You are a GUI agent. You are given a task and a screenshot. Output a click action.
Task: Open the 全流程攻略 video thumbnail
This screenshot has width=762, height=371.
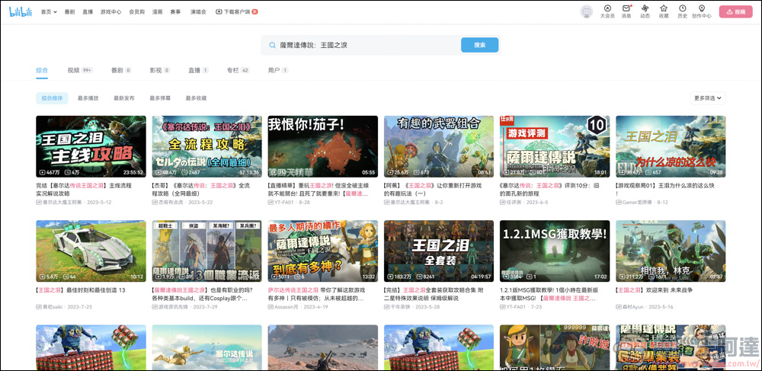(x=207, y=146)
